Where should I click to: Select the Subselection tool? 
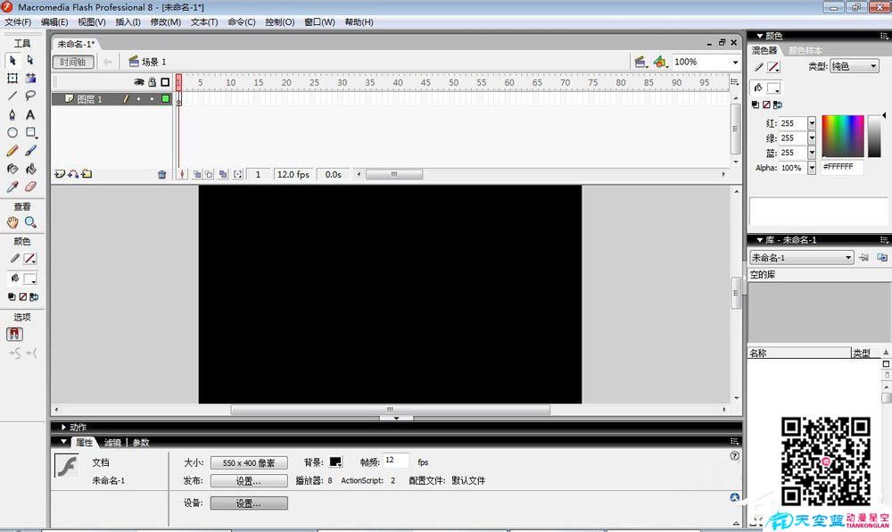pyautogui.click(x=30, y=61)
